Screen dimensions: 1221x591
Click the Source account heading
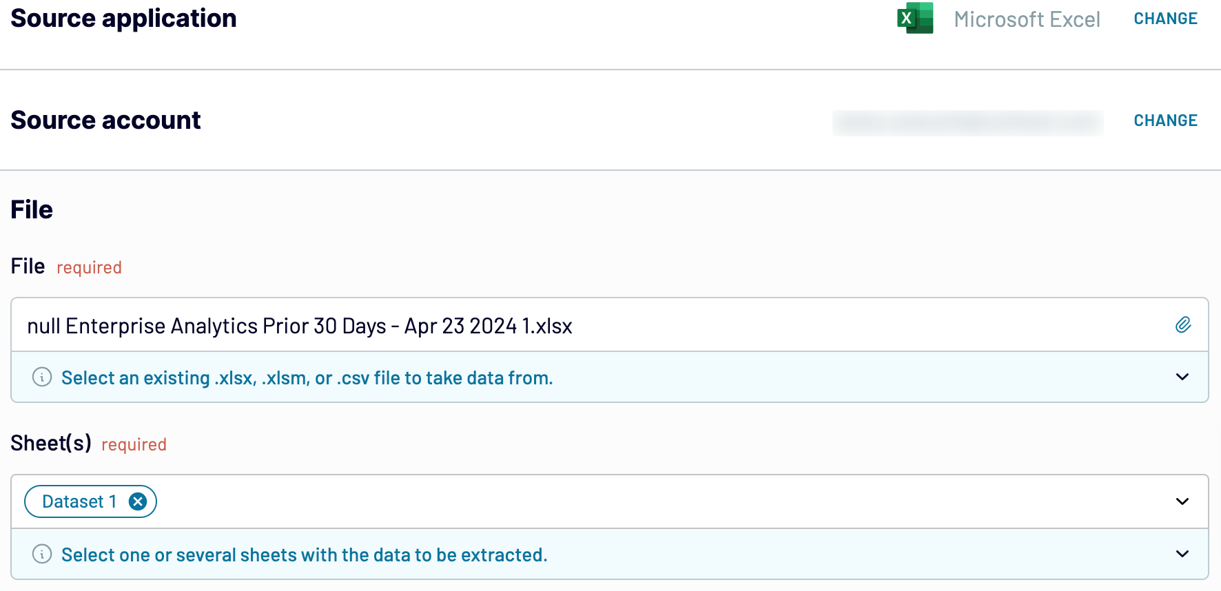point(105,121)
